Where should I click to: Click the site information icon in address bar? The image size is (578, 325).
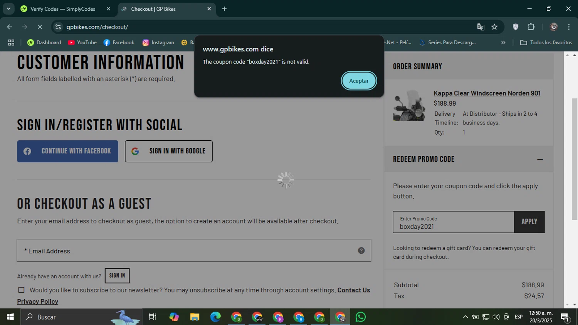[58, 27]
